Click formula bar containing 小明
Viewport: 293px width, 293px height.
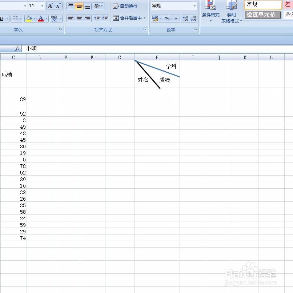pos(157,49)
